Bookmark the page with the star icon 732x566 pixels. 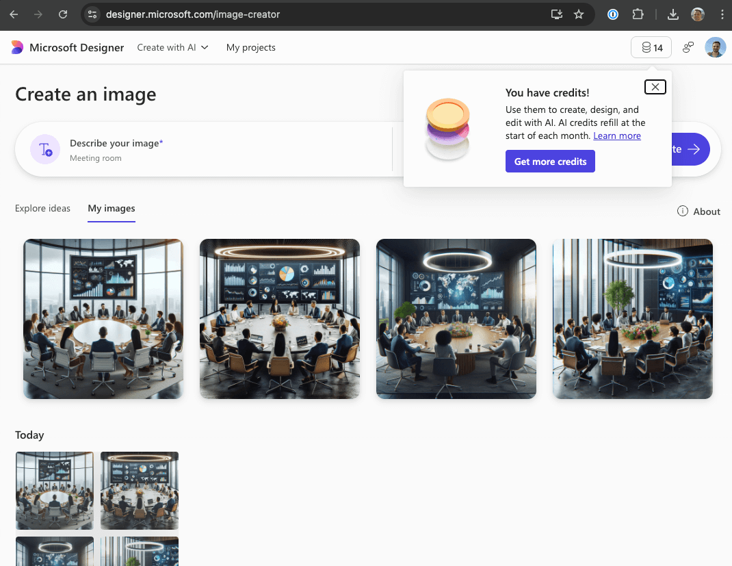click(578, 14)
